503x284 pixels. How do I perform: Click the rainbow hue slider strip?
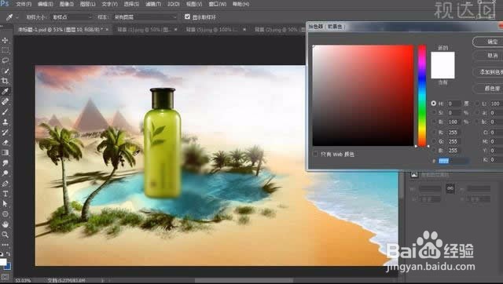[x=422, y=96]
